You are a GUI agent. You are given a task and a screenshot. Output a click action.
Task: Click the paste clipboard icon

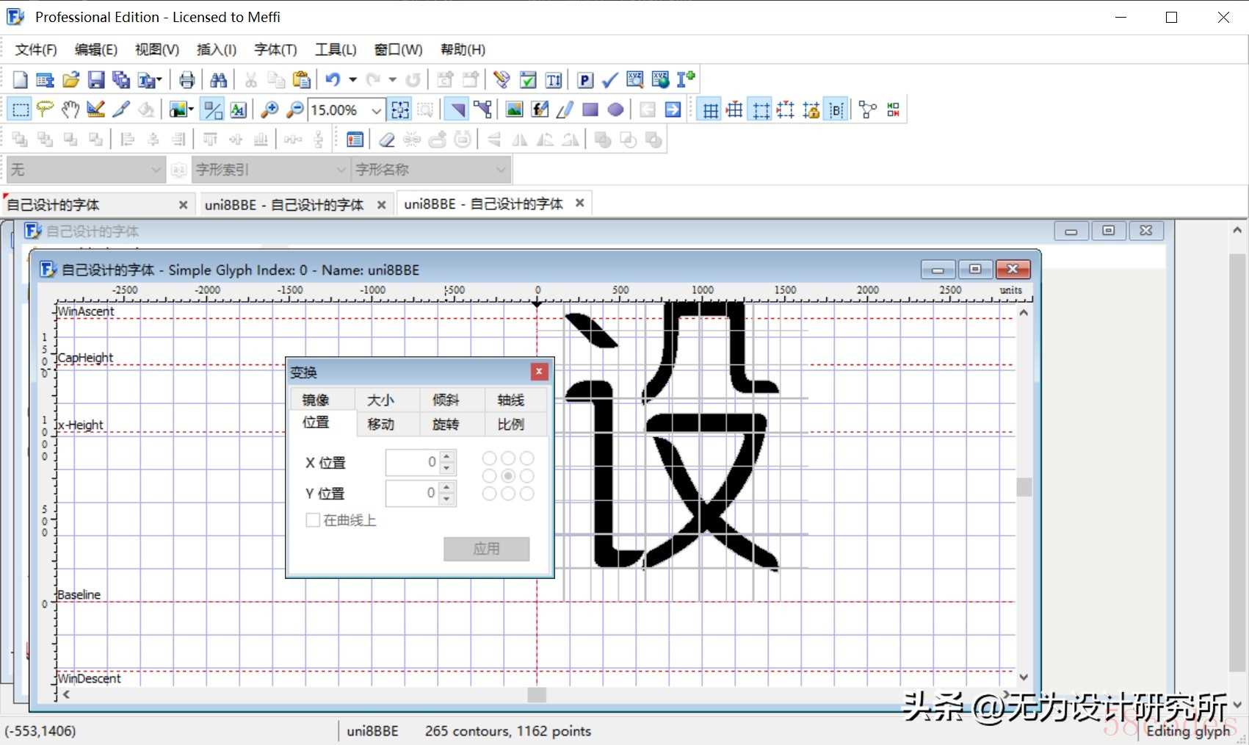[x=301, y=79]
